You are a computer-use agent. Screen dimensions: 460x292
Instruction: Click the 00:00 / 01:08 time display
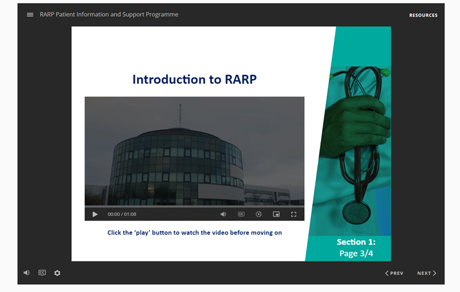(122, 214)
